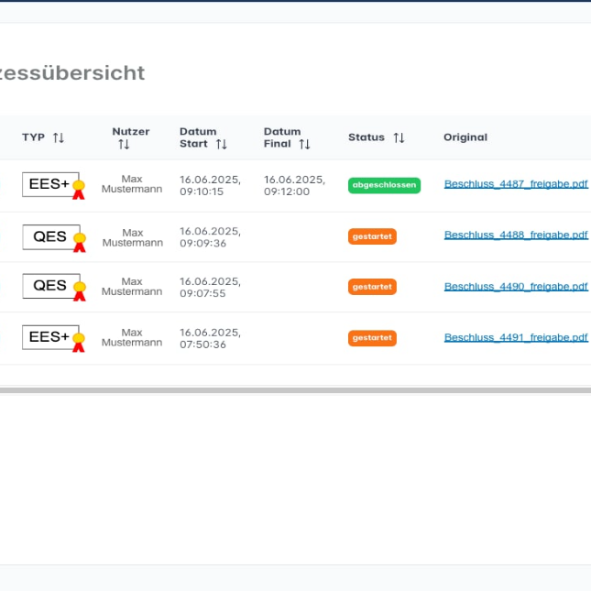Viewport: 591px width, 591px height.
Task: Click the TYP header label
Action: [33, 137]
